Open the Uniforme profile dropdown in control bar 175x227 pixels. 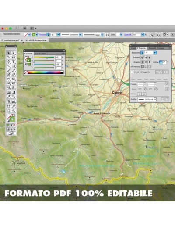tap(80, 35)
